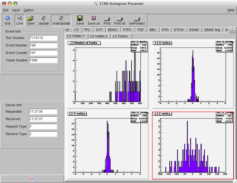
Task: Open the Option menu
Action: [x=28, y=10]
